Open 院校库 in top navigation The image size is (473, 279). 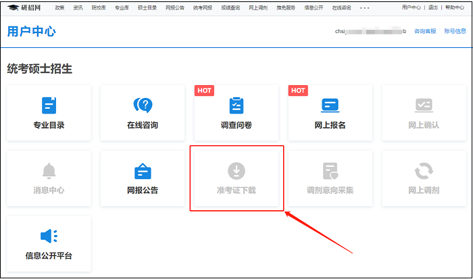[x=100, y=7]
